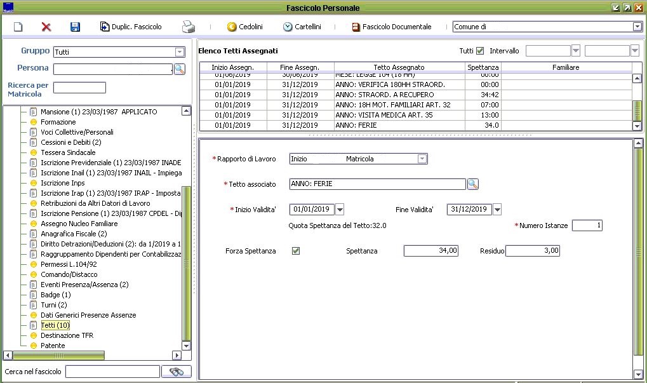Click the binoculars search button
This screenshot has width=647, height=383.
tap(176, 372)
